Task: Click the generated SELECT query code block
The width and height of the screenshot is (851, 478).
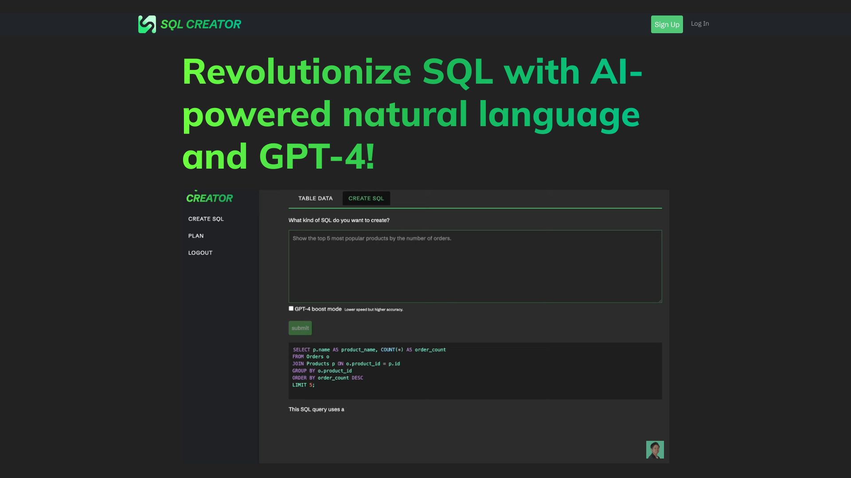Action: click(474, 367)
